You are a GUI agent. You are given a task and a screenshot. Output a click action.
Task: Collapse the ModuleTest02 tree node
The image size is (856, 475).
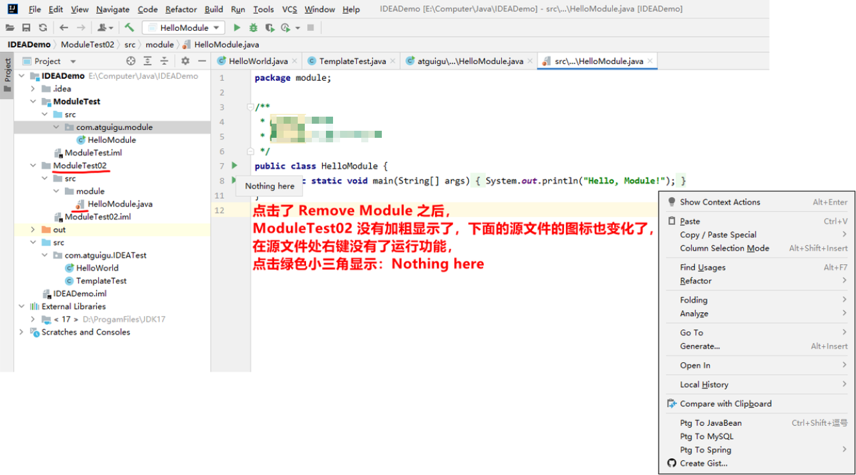click(33, 165)
